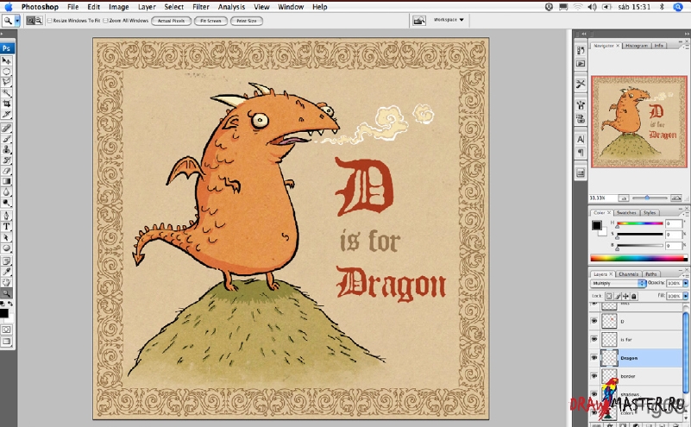Viewport: 691px width, 427px height.
Task: Select the Blur tool
Action: [6, 192]
